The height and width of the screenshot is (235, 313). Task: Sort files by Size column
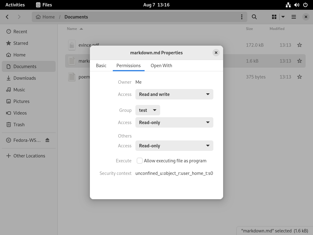point(249,29)
